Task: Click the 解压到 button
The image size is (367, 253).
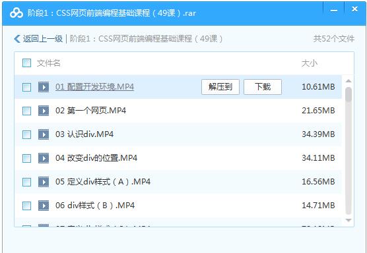Action: coord(220,87)
